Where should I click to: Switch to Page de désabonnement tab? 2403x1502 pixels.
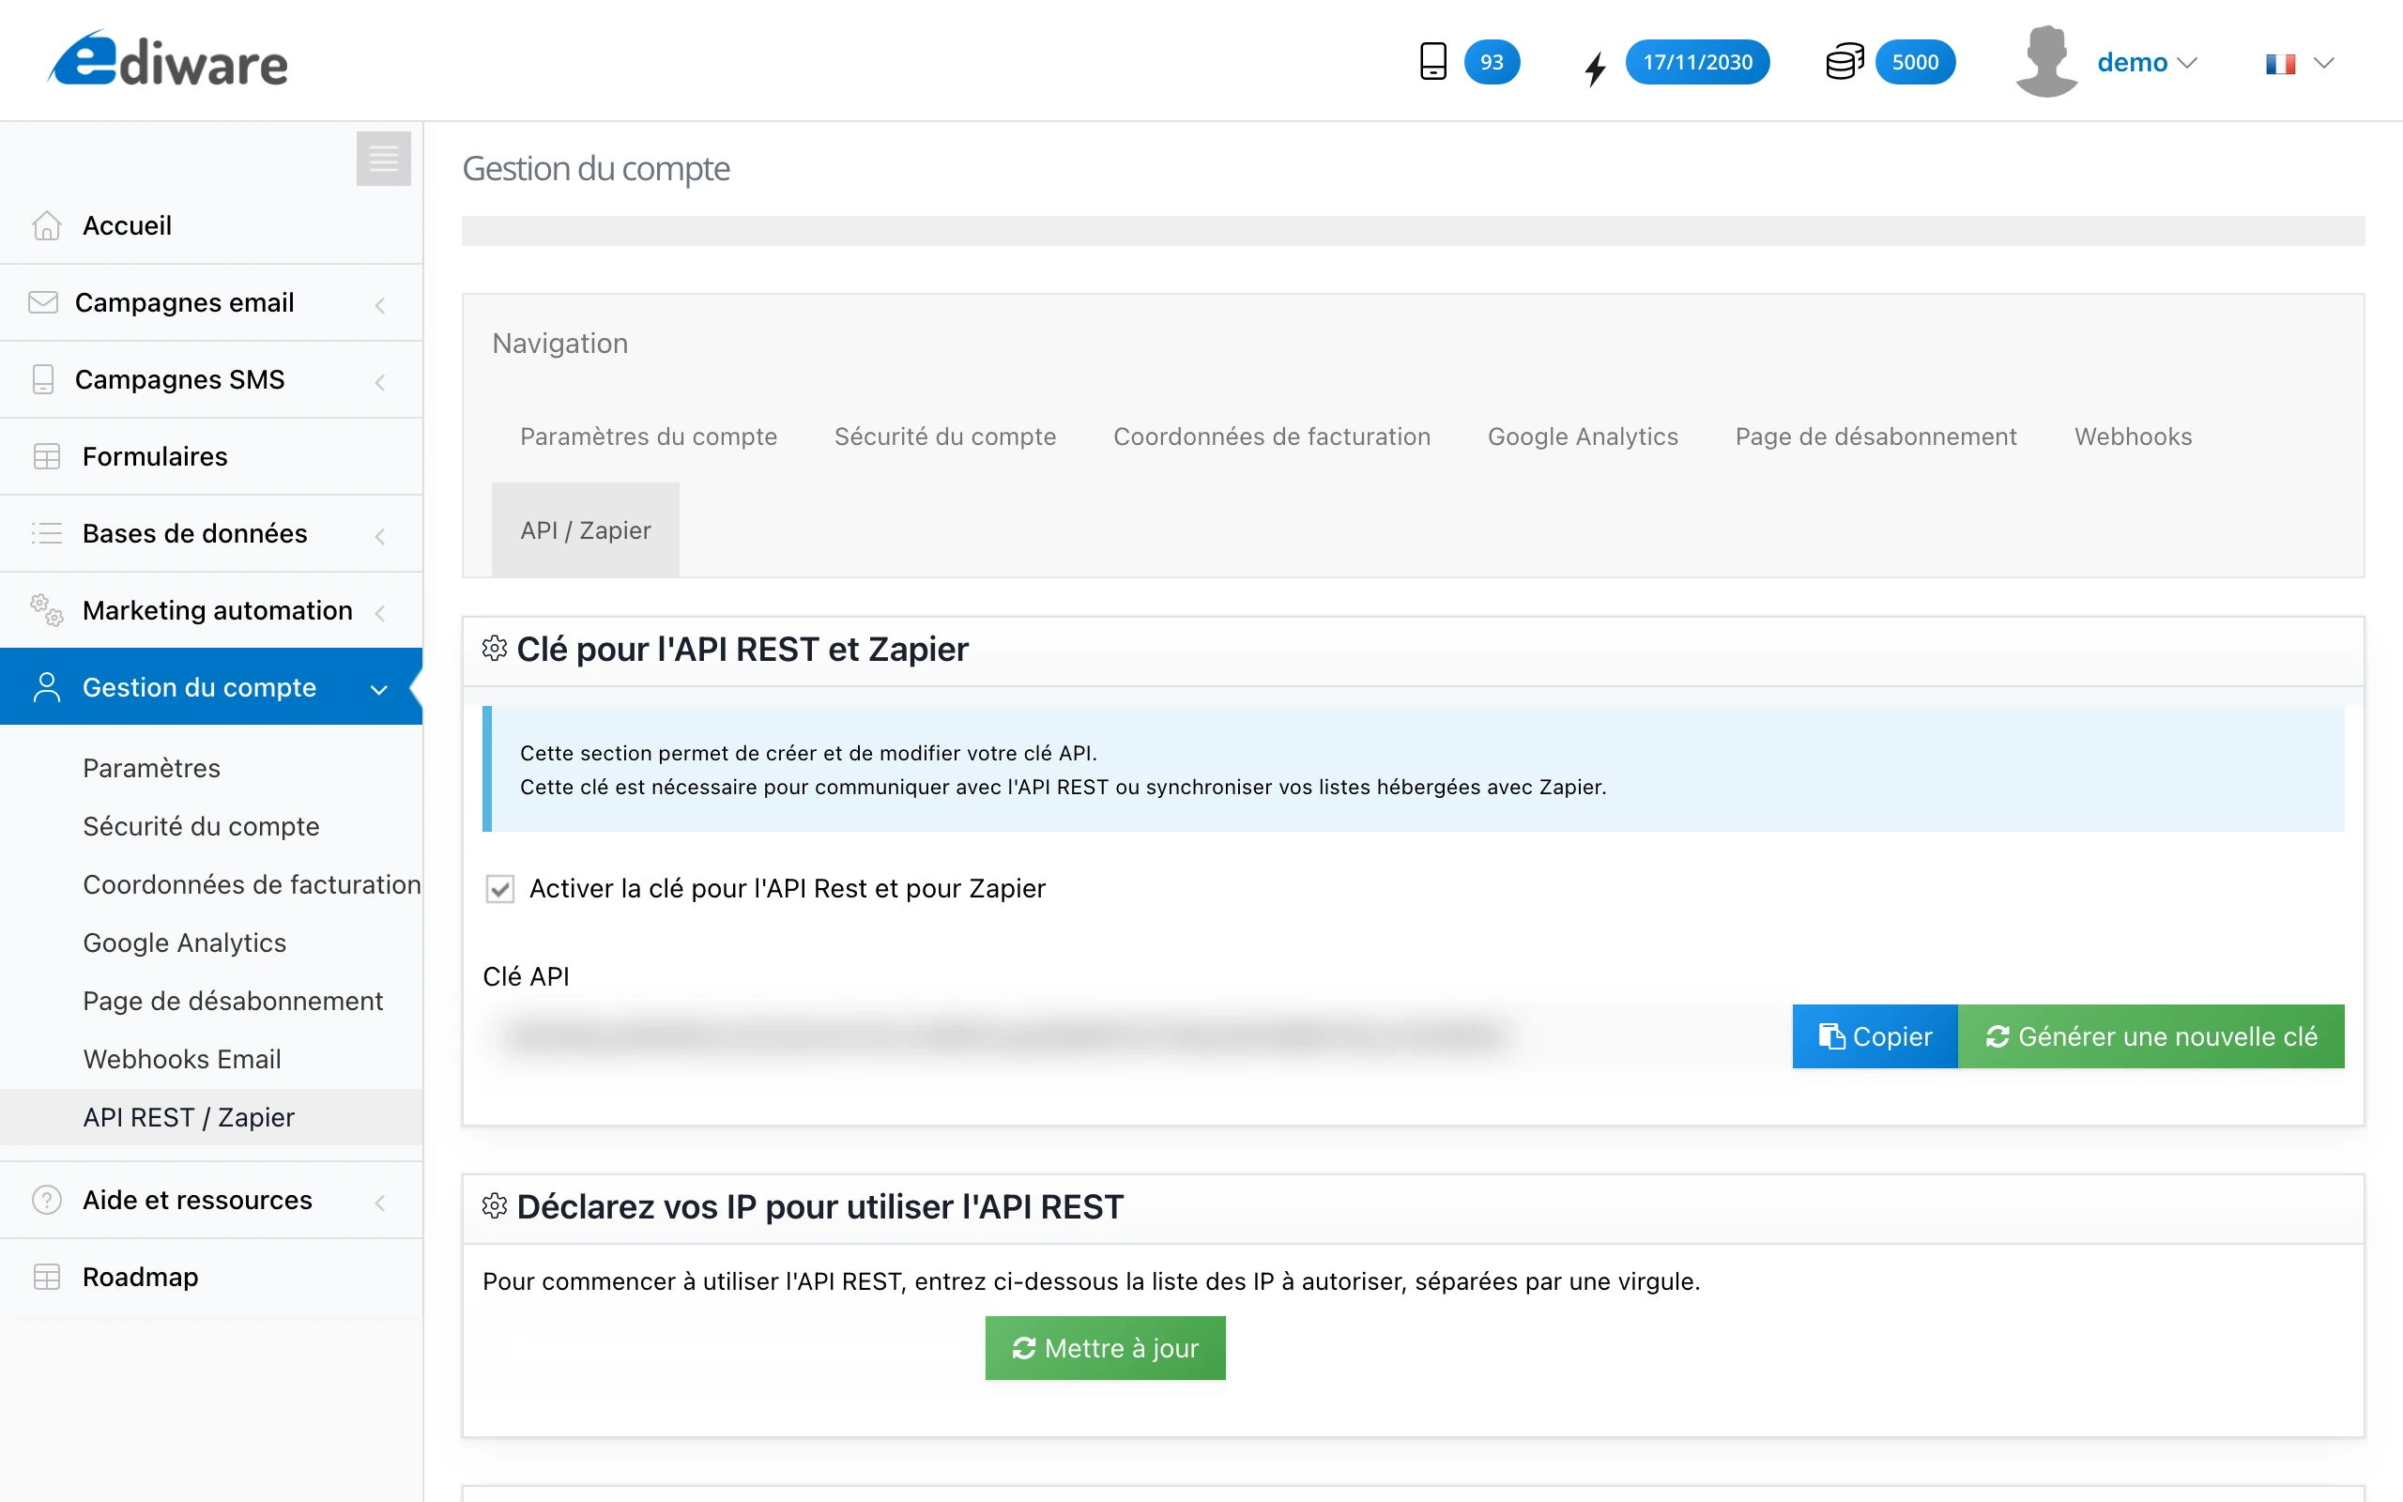click(1875, 437)
